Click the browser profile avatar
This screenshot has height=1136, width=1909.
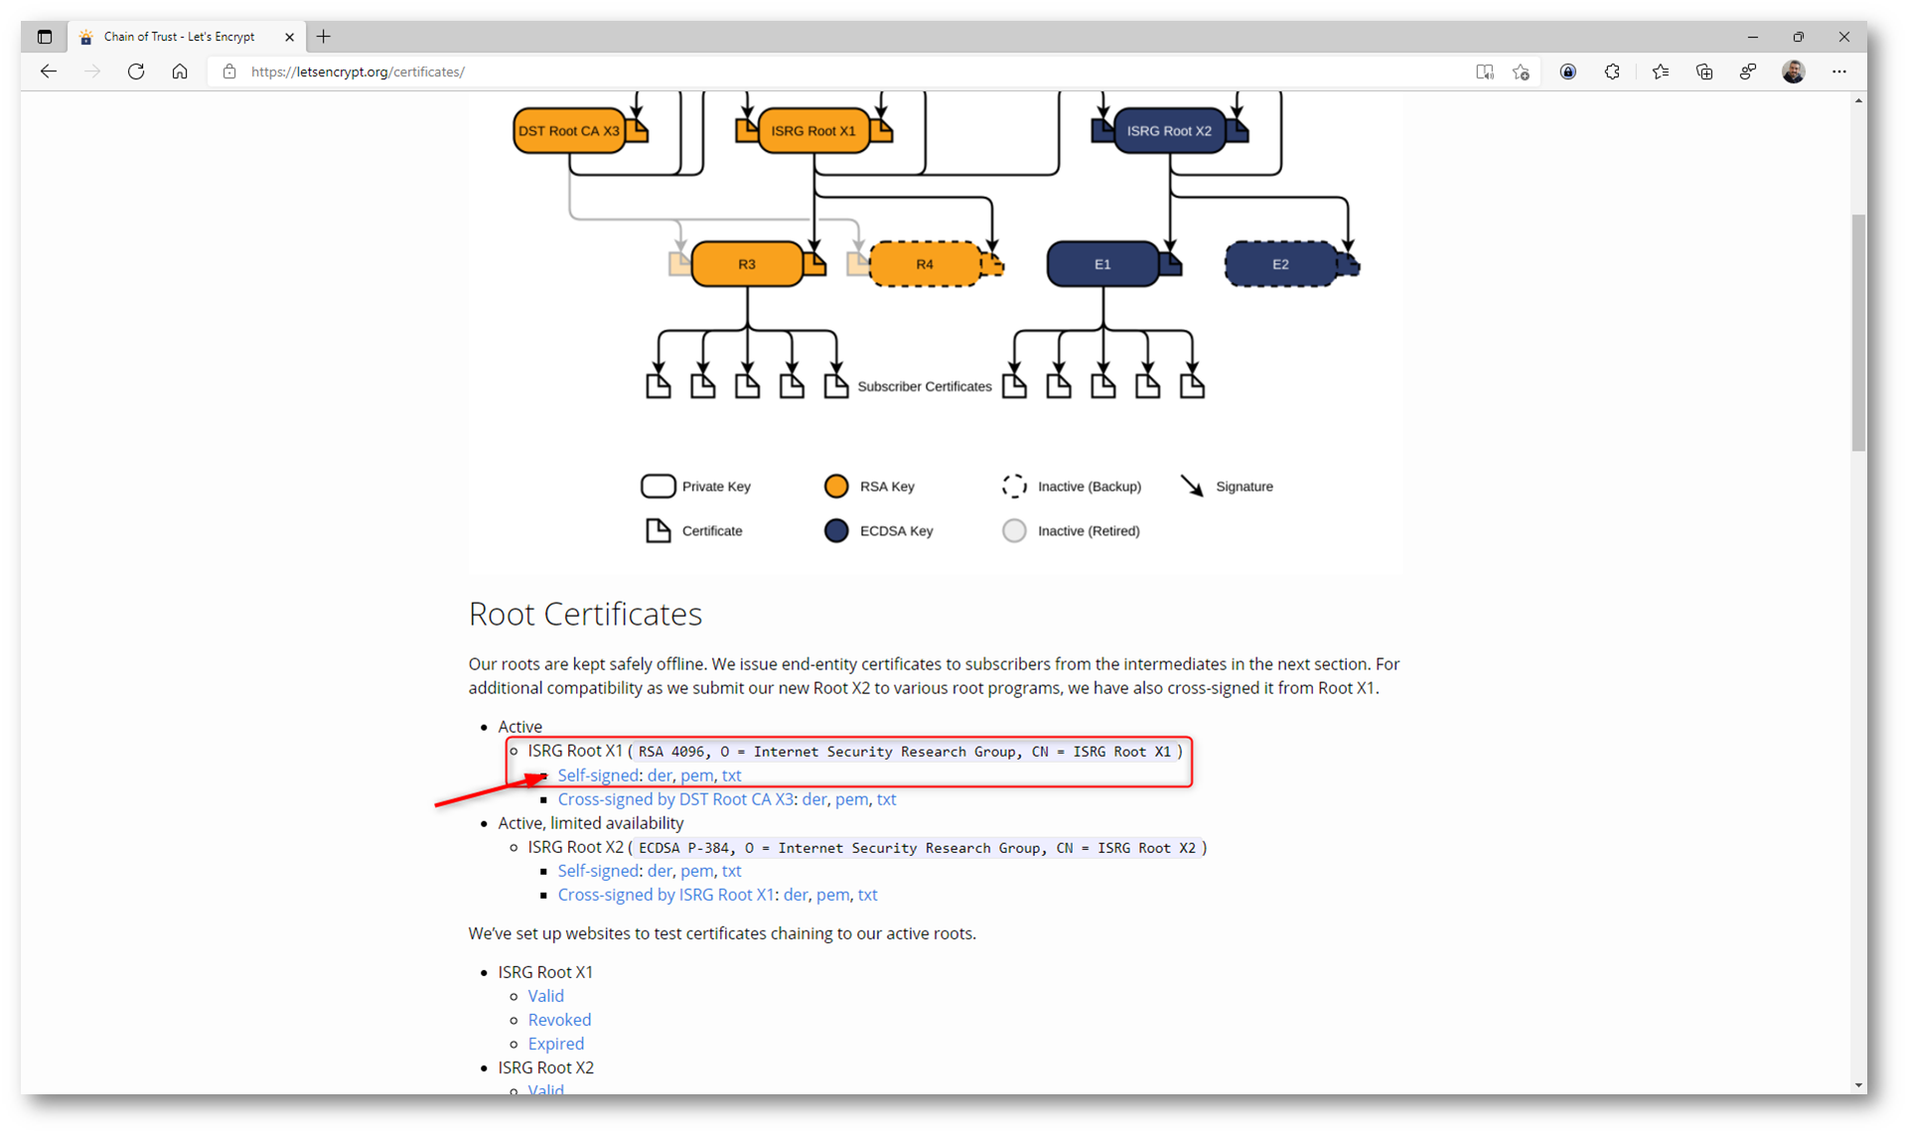pyautogui.click(x=1793, y=71)
